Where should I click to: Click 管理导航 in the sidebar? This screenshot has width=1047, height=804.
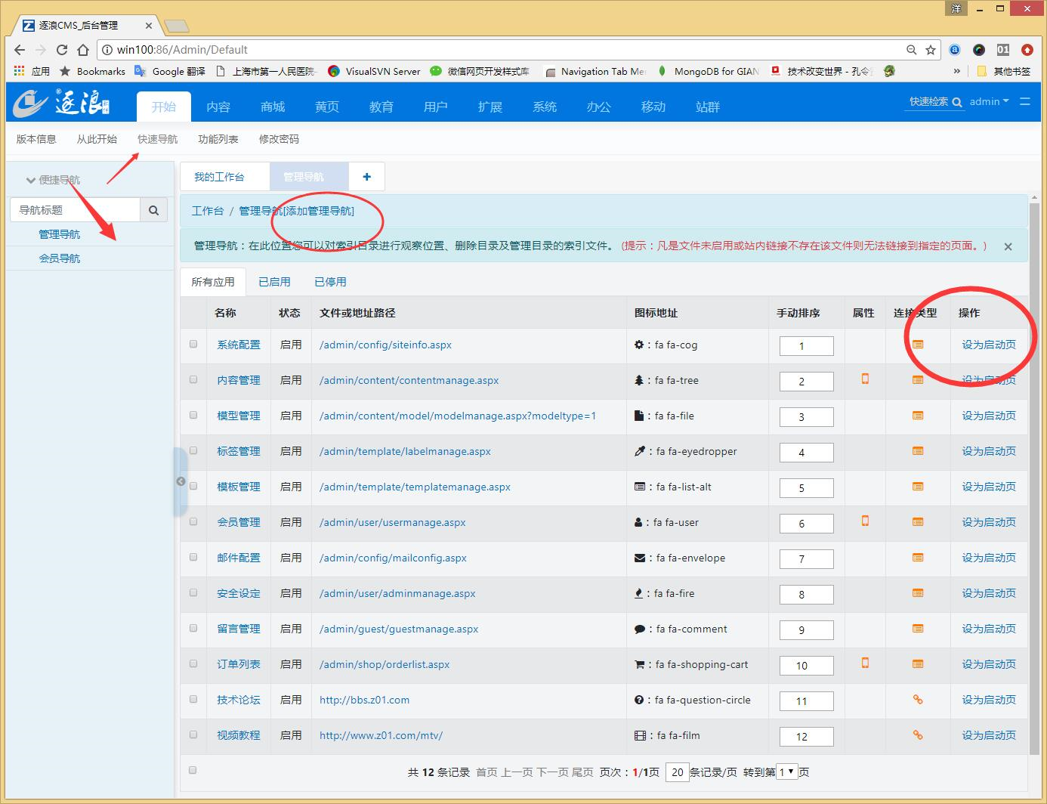coord(59,234)
